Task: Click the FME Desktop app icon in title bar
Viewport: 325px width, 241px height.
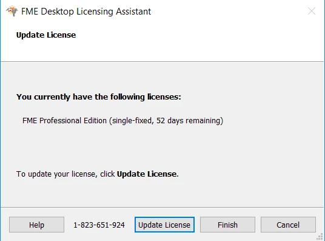Action: tap(12, 11)
